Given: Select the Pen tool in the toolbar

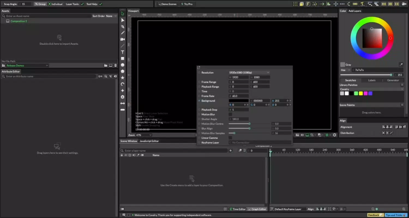Looking at the screenshot, I should click(123, 26).
